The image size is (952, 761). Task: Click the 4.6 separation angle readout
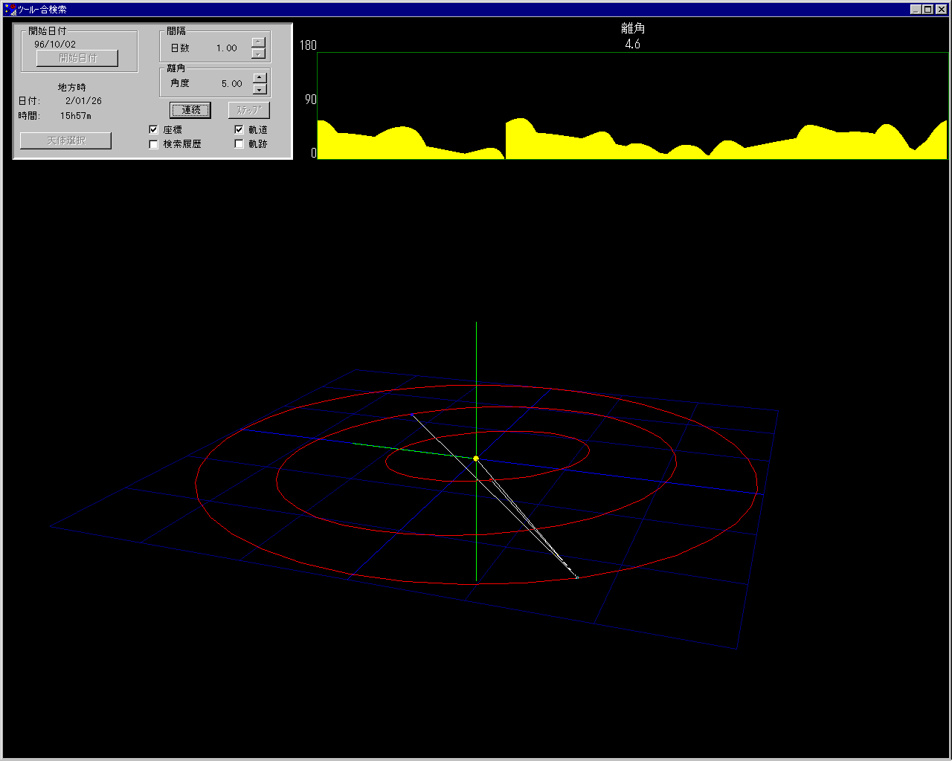632,44
